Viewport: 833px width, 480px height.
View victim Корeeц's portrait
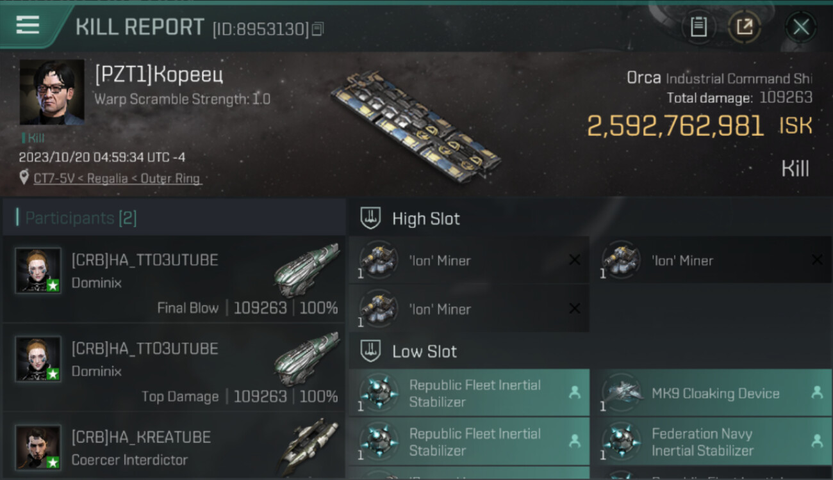(52, 92)
